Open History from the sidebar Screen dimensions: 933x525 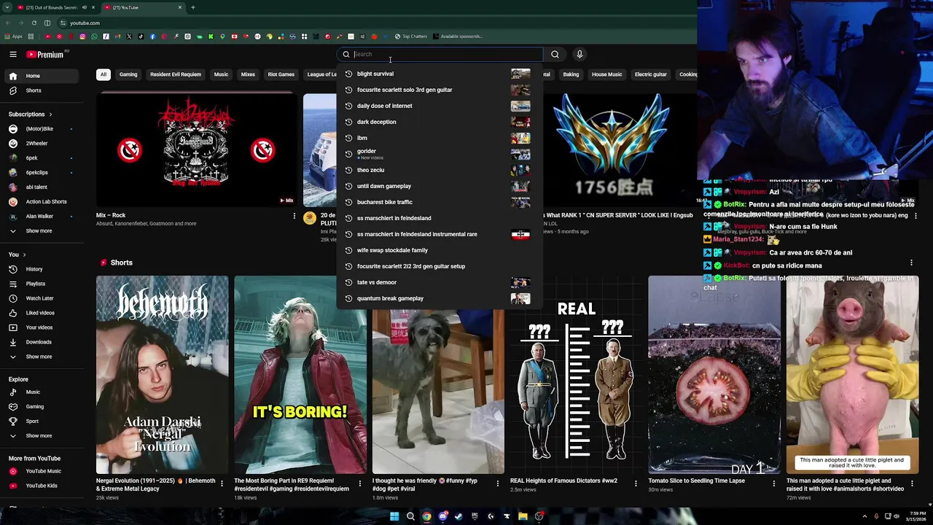pos(42,269)
